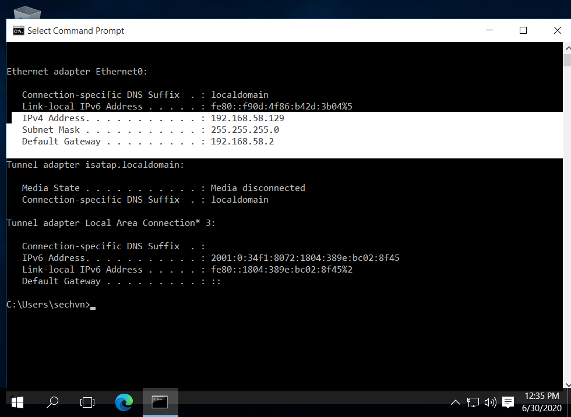571x417 pixels.
Task: Click 'Tunnel adapter isatap.localdomain:' line
Action: point(96,165)
